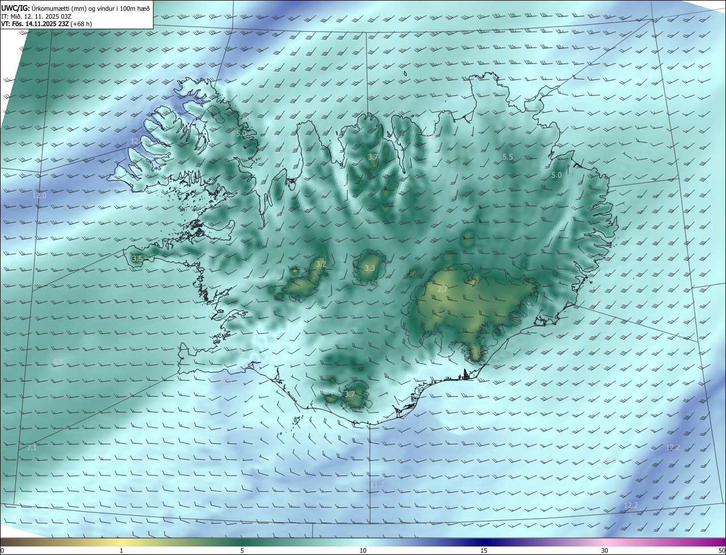The image size is (726, 555).
Task: Click the 3.2 value on Langjökull glacier
Action: (321, 264)
